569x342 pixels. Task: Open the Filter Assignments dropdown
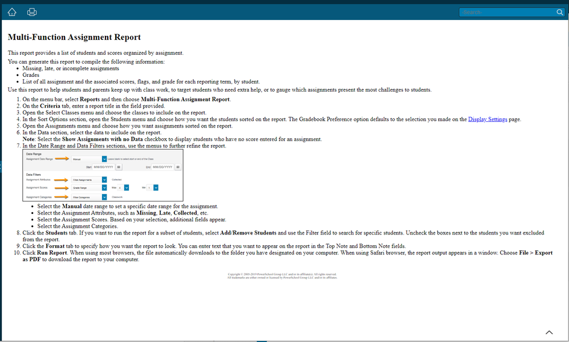click(x=104, y=179)
